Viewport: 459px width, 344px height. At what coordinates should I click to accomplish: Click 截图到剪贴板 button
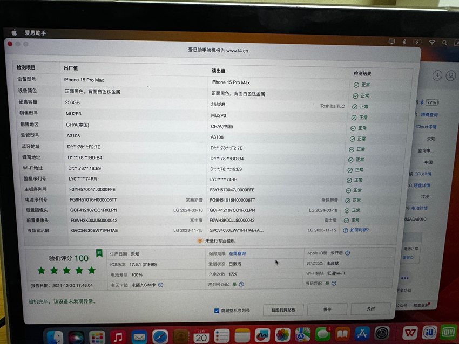(283, 310)
